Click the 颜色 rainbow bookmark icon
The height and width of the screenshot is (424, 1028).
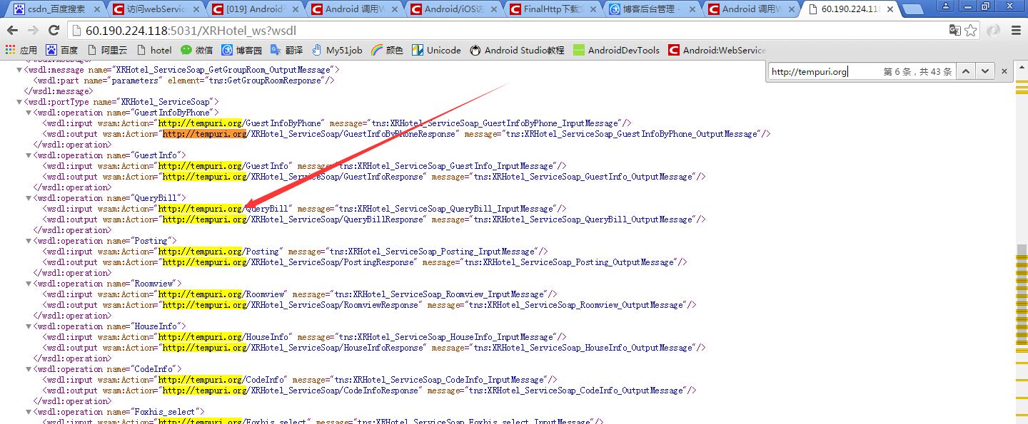378,50
